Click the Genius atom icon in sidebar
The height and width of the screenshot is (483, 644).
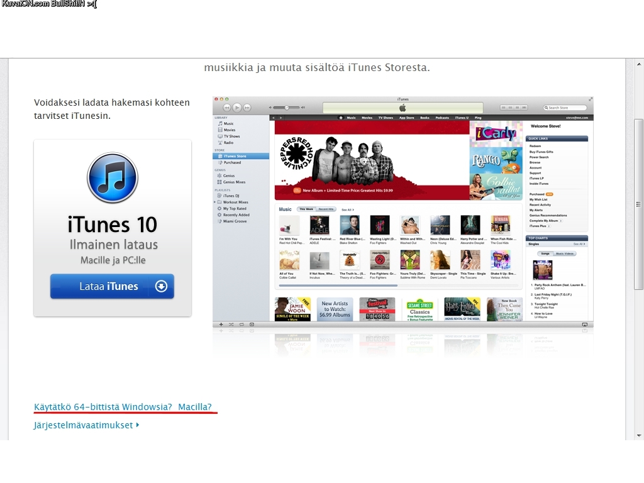point(219,176)
